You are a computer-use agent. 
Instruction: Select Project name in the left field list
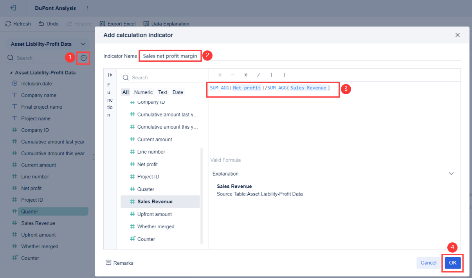[x=36, y=118]
